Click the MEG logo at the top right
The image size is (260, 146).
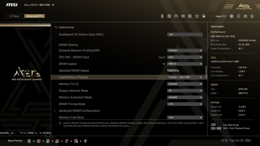click(244, 6)
